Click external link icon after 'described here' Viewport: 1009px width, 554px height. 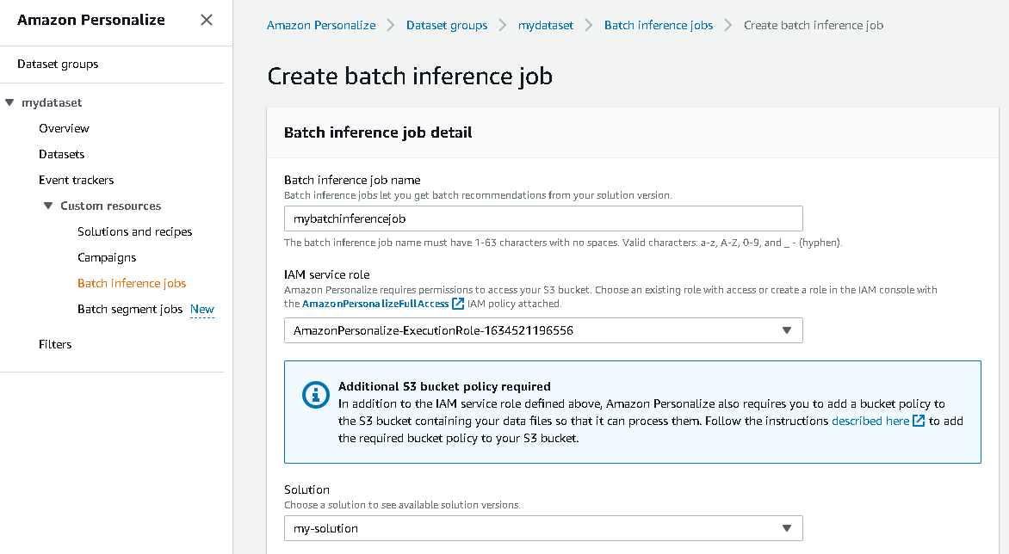click(919, 422)
